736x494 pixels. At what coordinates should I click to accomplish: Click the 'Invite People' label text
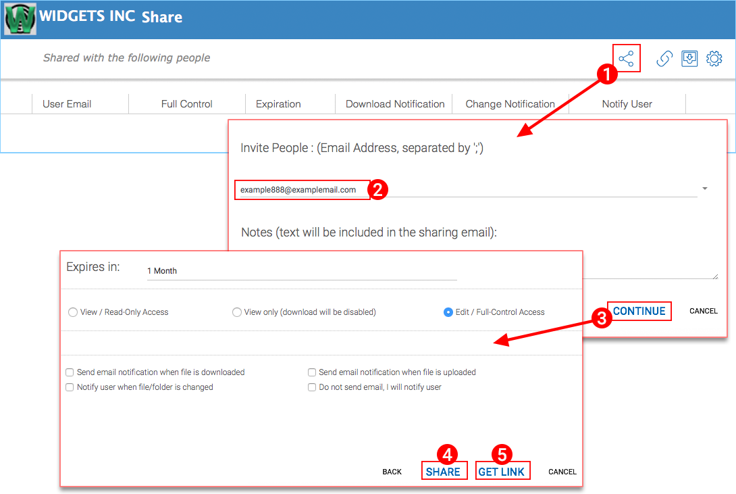[362, 148]
